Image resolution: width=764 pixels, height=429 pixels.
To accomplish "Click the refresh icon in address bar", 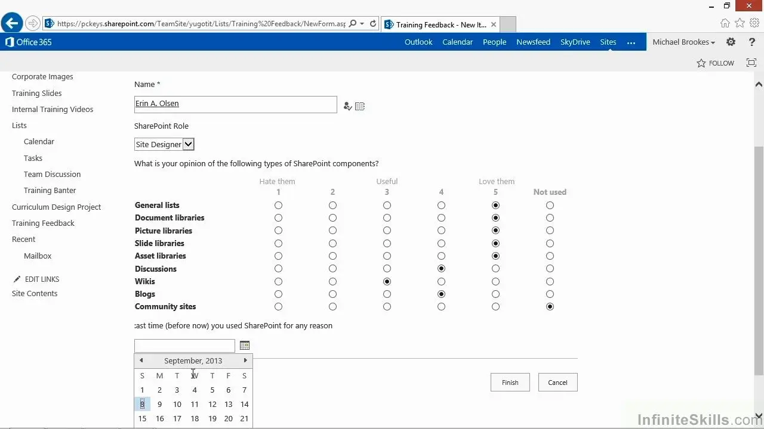I will [373, 24].
